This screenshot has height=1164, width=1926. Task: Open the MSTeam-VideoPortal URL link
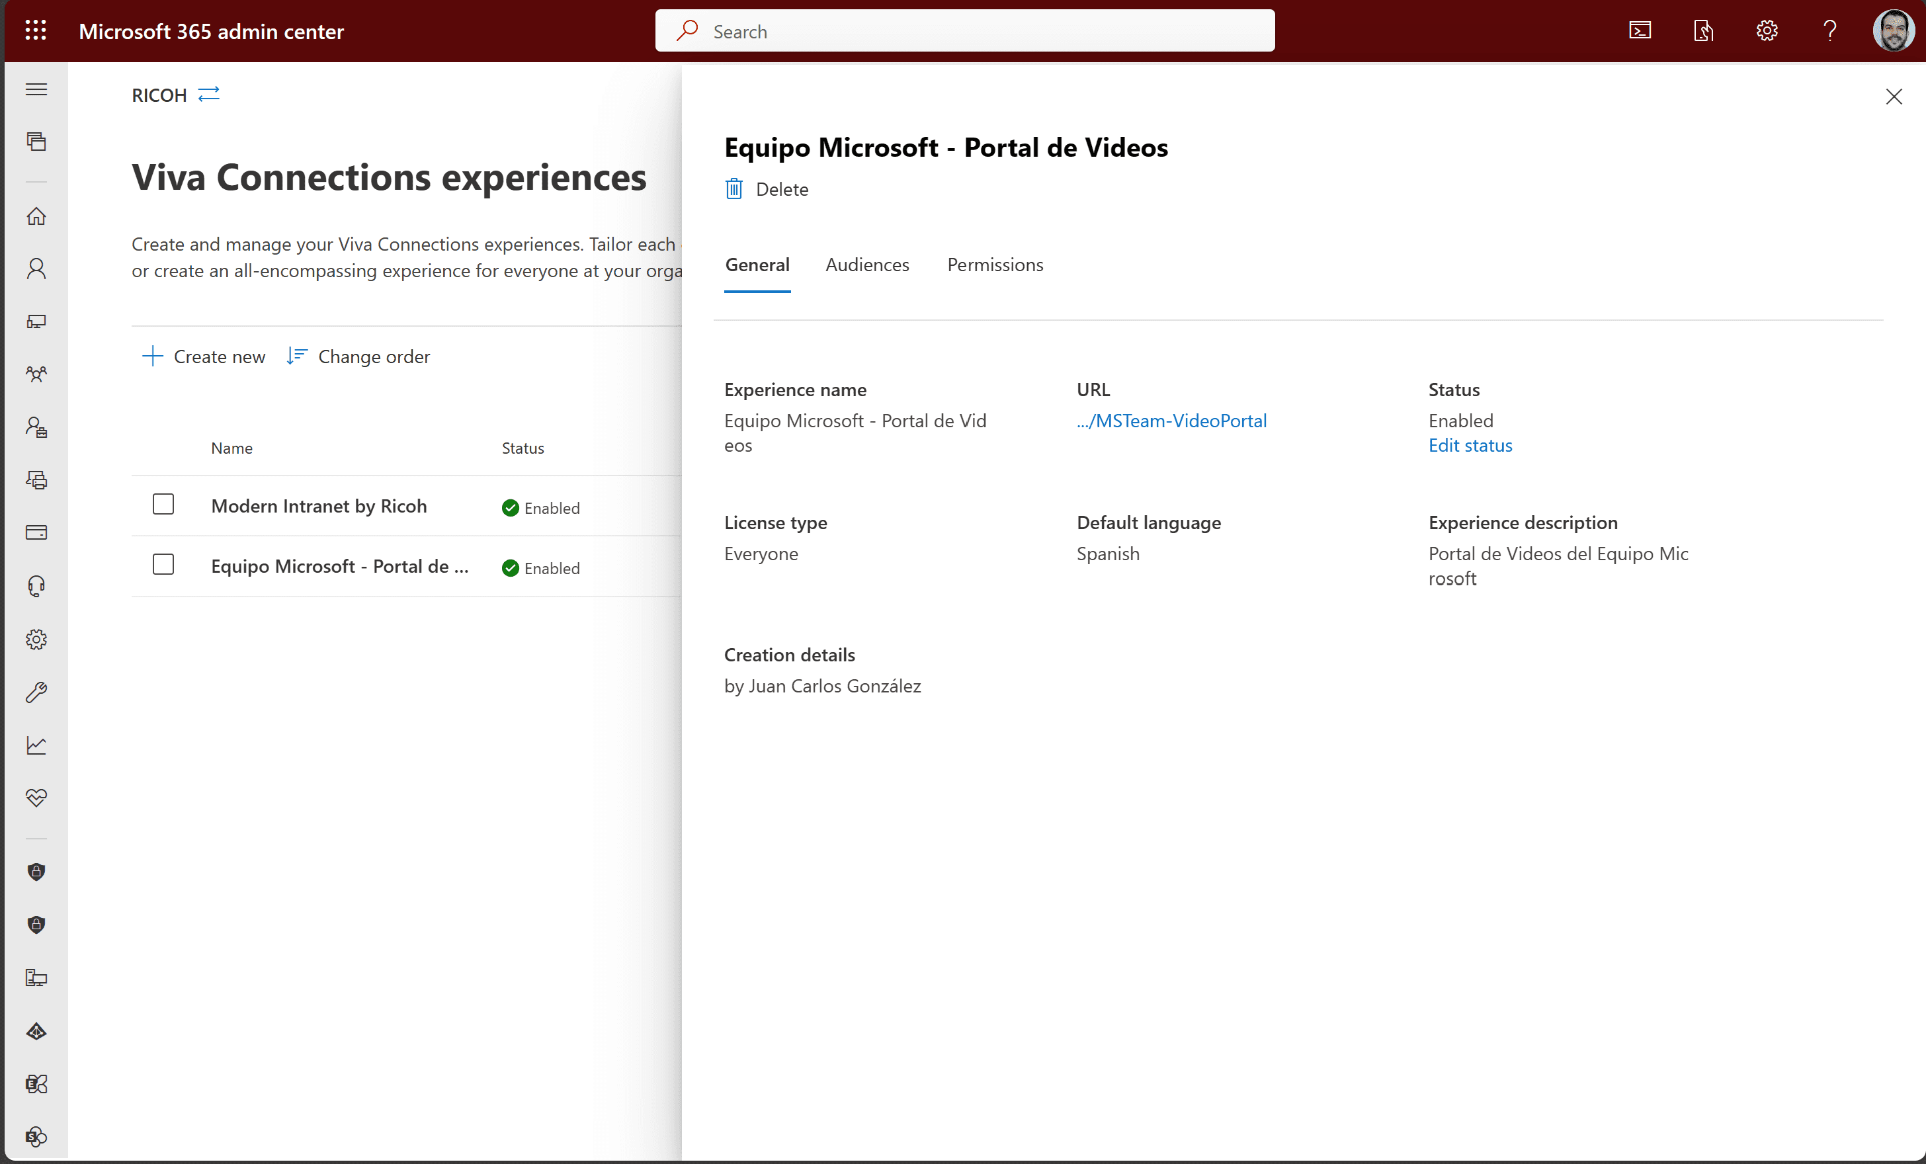(1171, 421)
